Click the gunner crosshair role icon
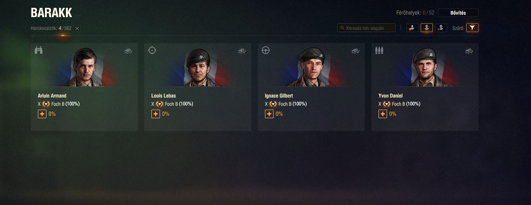The height and width of the screenshot is (205, 531). [x=152, y=50]
